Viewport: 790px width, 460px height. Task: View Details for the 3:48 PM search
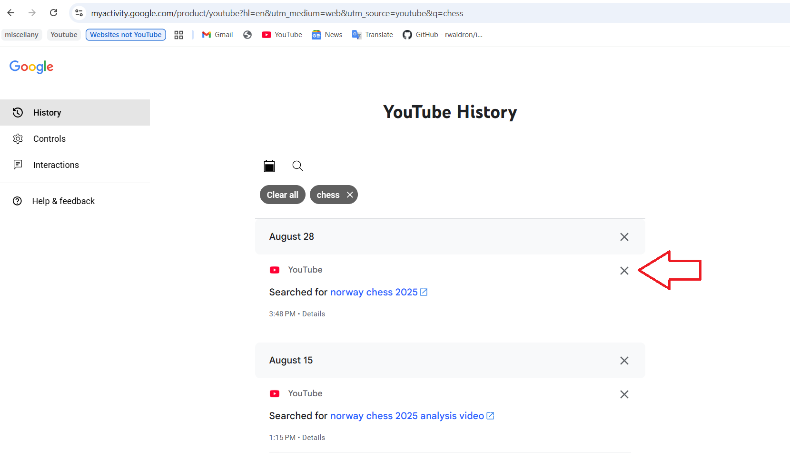point(314,314)
